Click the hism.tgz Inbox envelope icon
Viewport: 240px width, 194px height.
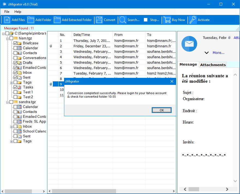pos(19,73)
